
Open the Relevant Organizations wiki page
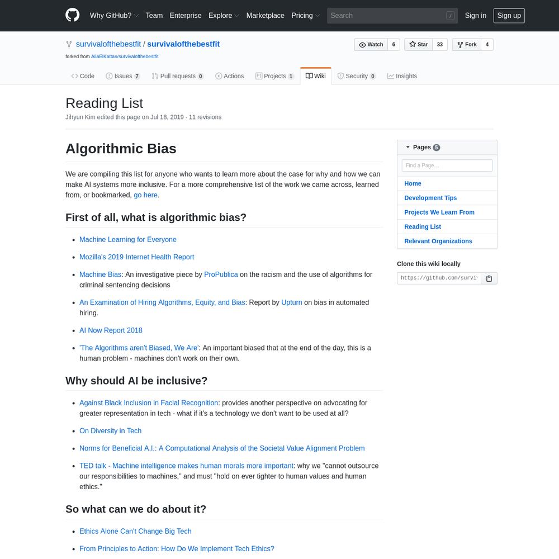pos(438,241)
